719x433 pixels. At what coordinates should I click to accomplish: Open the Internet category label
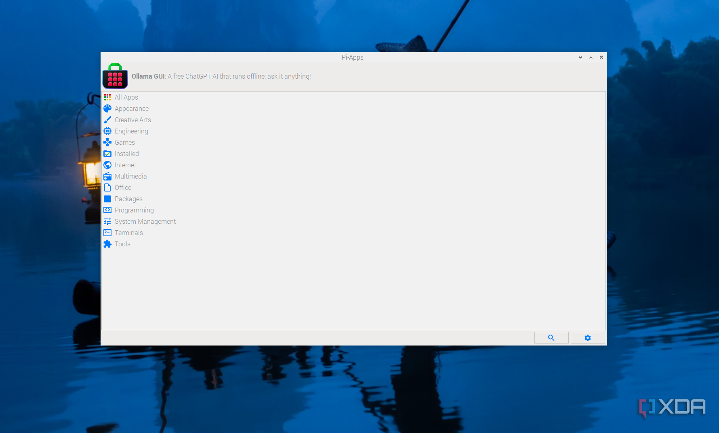(126, 165)
